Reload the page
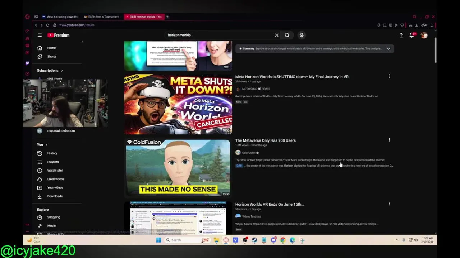Screen dimensions: 460x258 pos(47,25)
